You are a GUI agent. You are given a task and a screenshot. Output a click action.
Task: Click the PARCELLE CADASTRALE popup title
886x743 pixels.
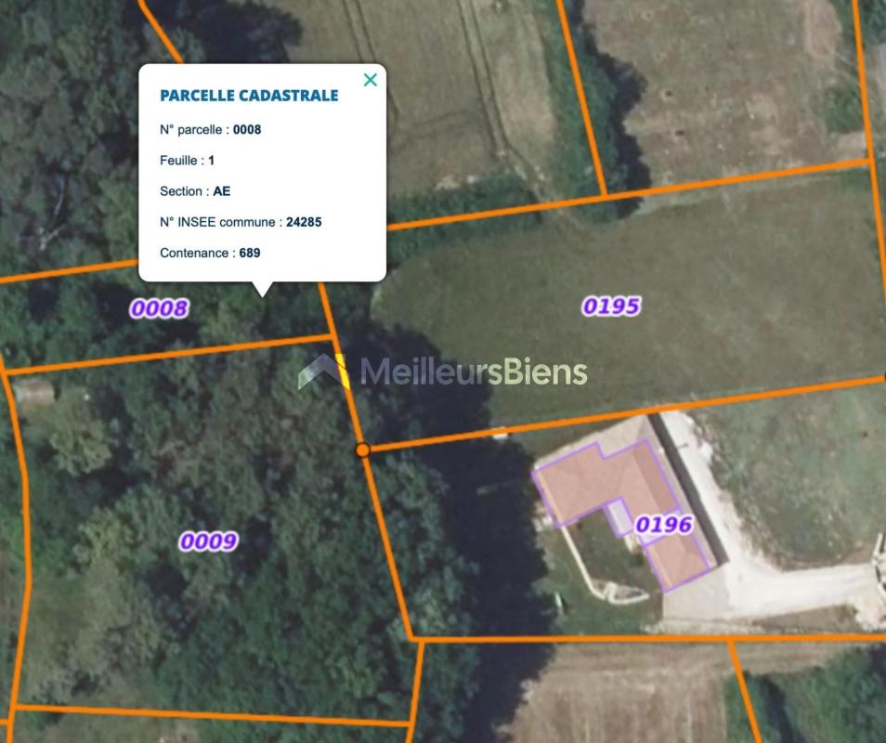(x=249, y=96)
